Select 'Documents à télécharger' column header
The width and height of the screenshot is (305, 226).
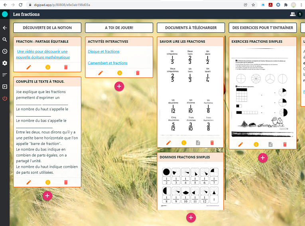click(x=191, y=28)
